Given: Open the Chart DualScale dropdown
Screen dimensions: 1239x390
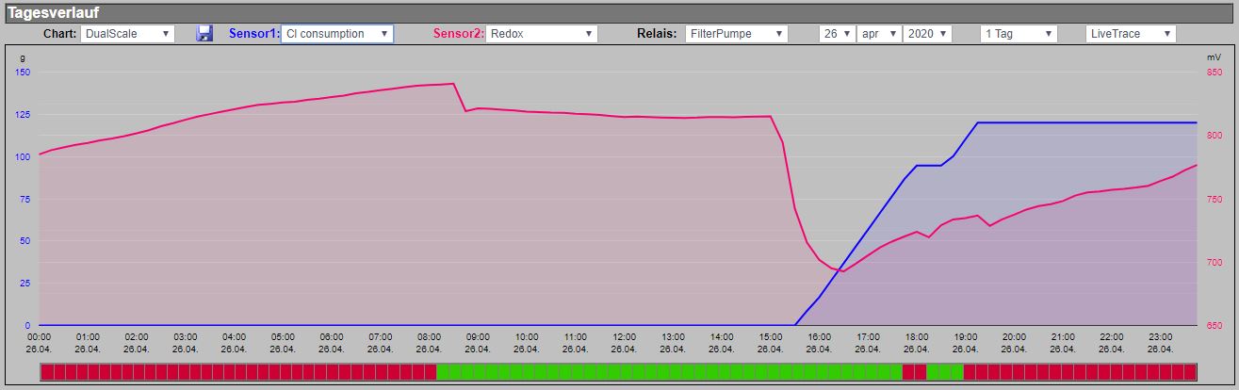Looking at the screenshot, I should pyautogui.click(x=127, y=33).
